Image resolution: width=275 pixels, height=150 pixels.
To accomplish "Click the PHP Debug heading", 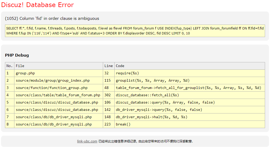I will point(17,55).
